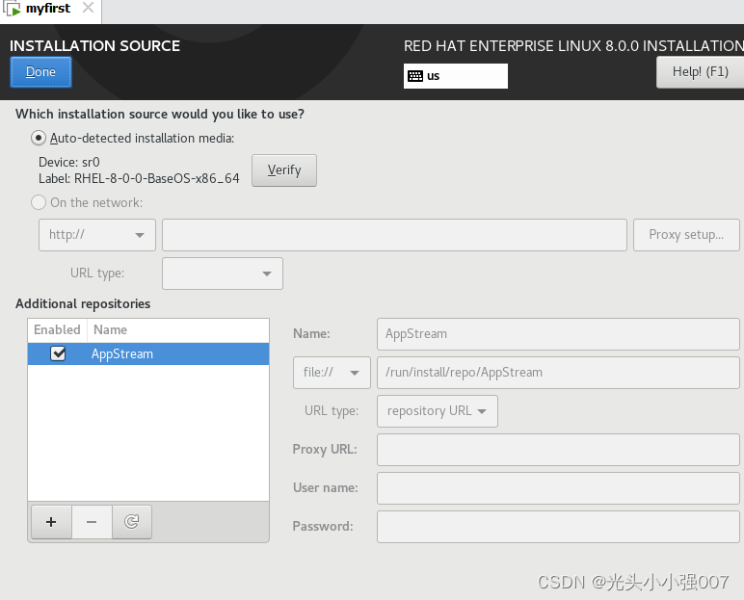The width and height of the screenshot is (744, 600).
Task: Click the keyboard layout icon
Action: click(x=415, y=76)
